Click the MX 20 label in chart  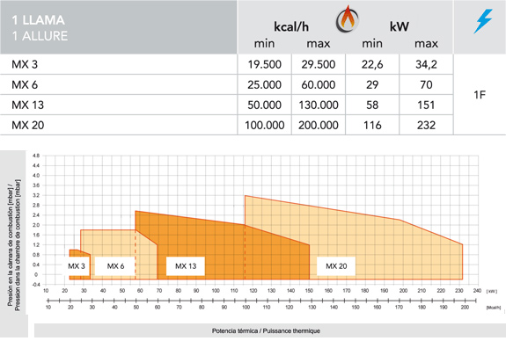tap(336, 266)
